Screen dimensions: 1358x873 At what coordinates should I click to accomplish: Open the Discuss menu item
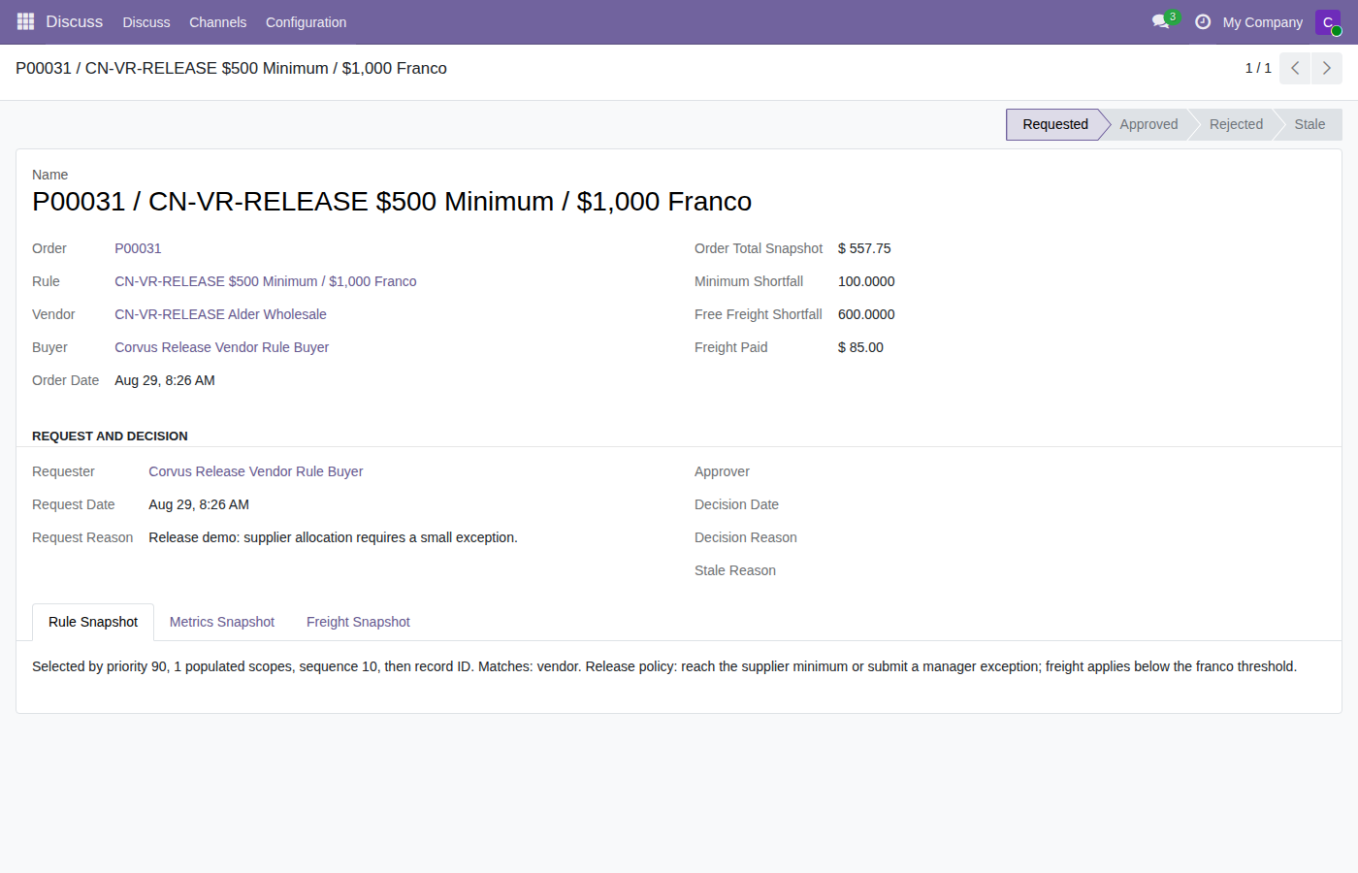[x=146, y=22]
